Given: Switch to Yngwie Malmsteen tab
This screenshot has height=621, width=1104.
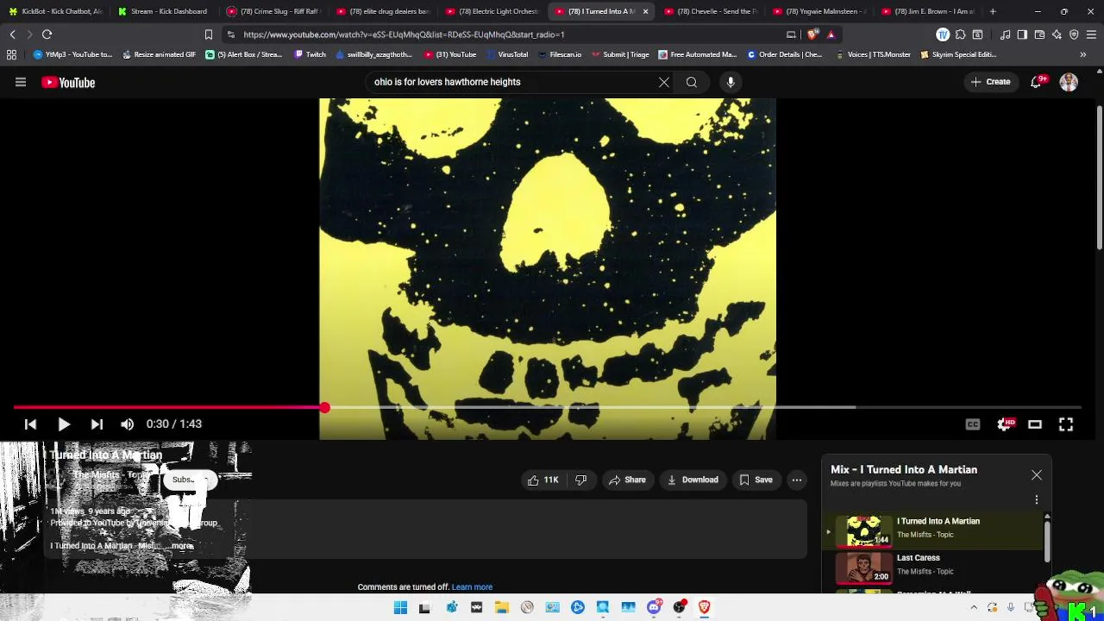Looking at the screenshot, I should (819, 11).
